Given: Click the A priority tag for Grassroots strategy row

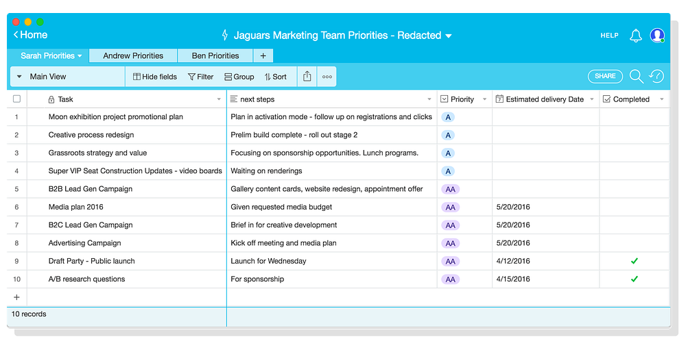Looking at the screenshot, I should [x=448, y=153].
